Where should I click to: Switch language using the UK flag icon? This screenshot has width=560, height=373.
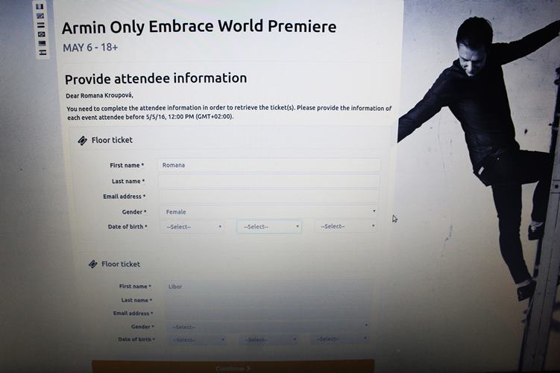[x=40, y=16]
